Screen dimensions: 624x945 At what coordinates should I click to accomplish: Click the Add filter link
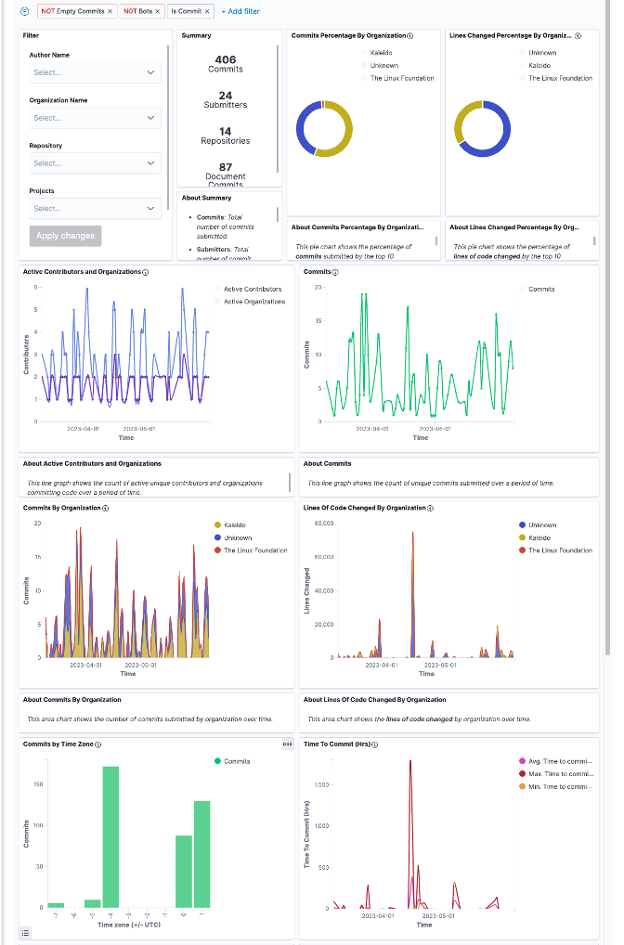(x=240, y=11)
